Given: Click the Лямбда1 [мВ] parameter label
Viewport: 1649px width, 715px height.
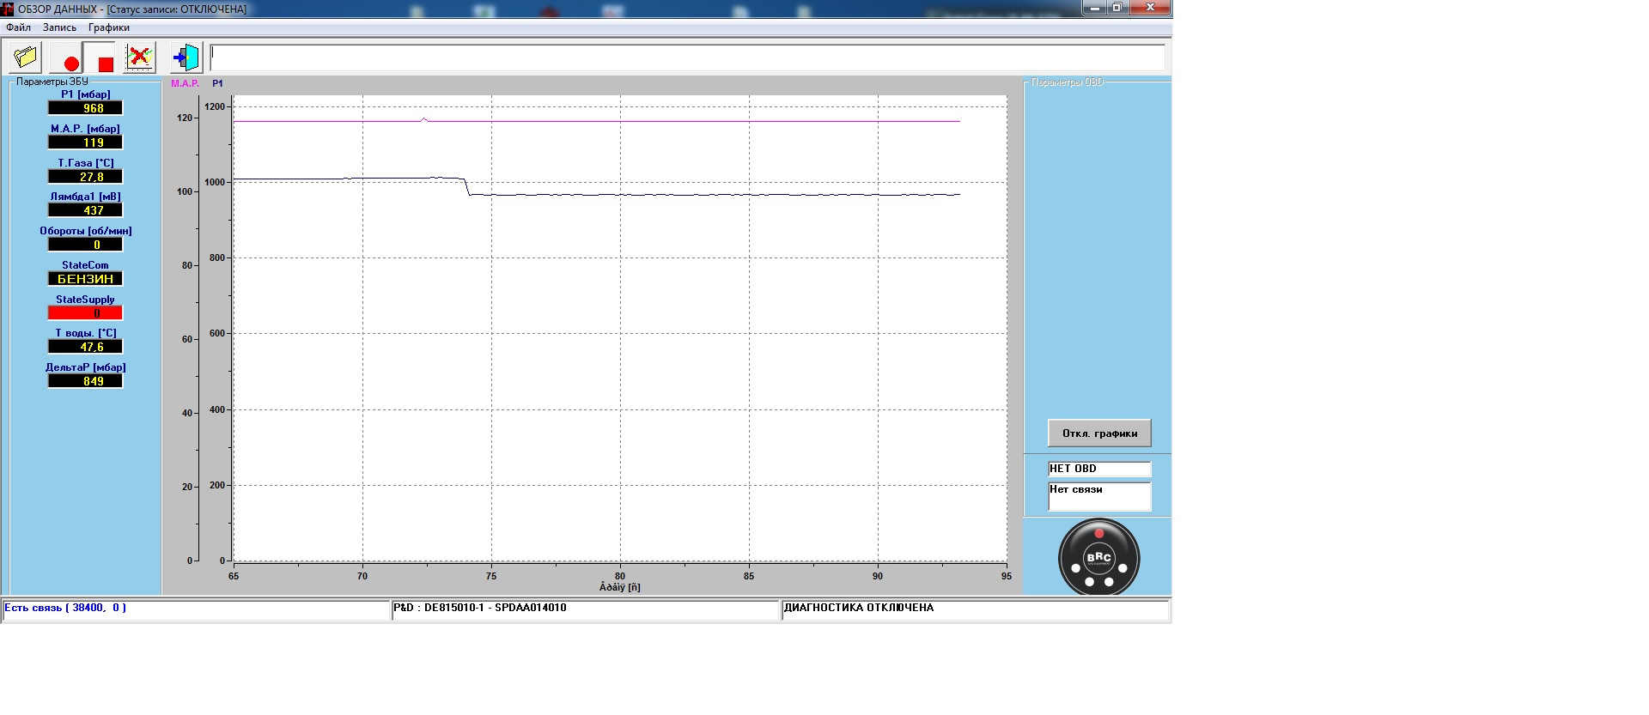Looking at the screenshot, I should click(85, 197).
